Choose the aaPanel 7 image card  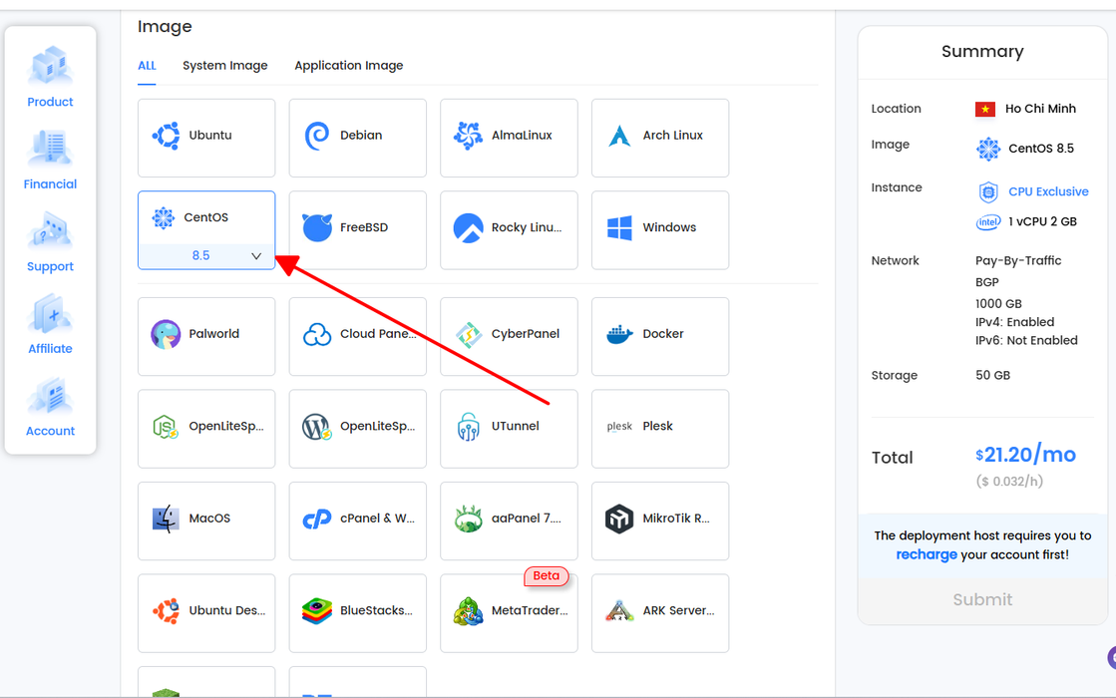point(509,521)
